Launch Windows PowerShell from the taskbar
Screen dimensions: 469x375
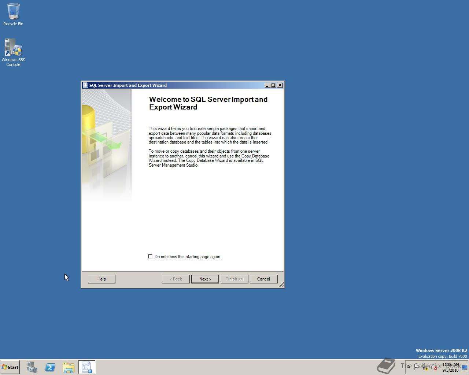(x=50, y=367)
